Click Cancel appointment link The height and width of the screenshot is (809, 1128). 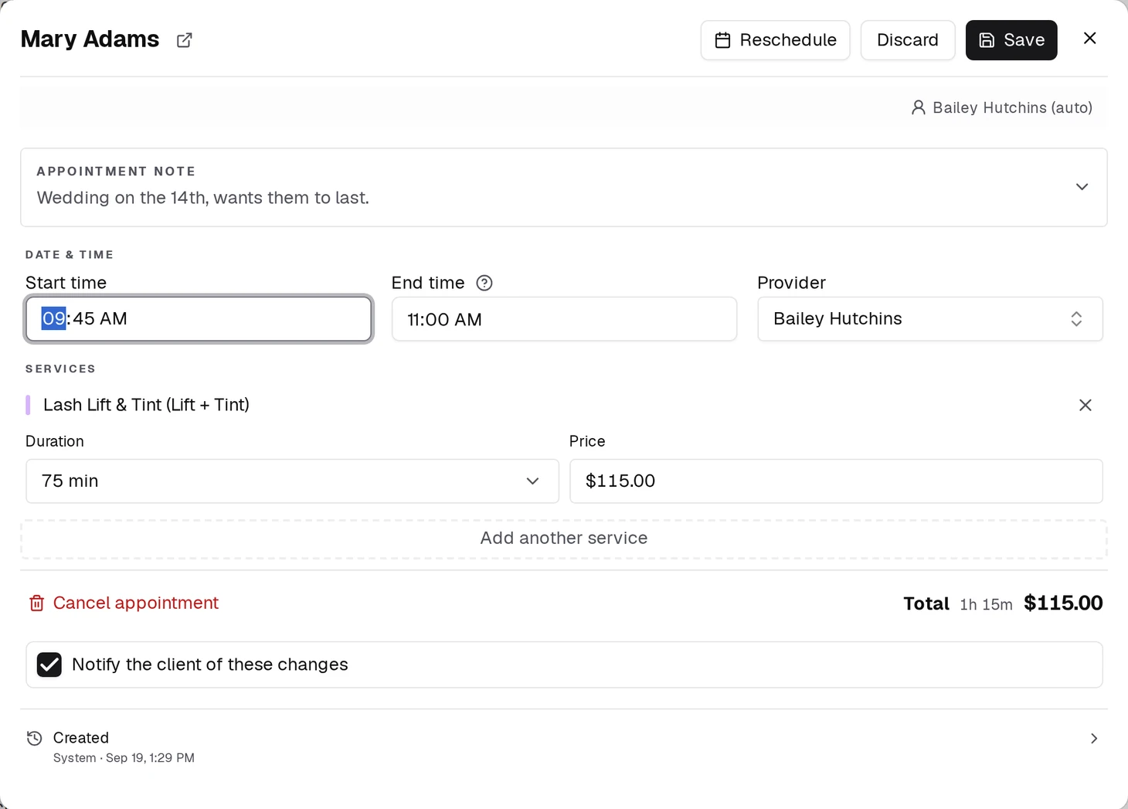tap(124, 603)
